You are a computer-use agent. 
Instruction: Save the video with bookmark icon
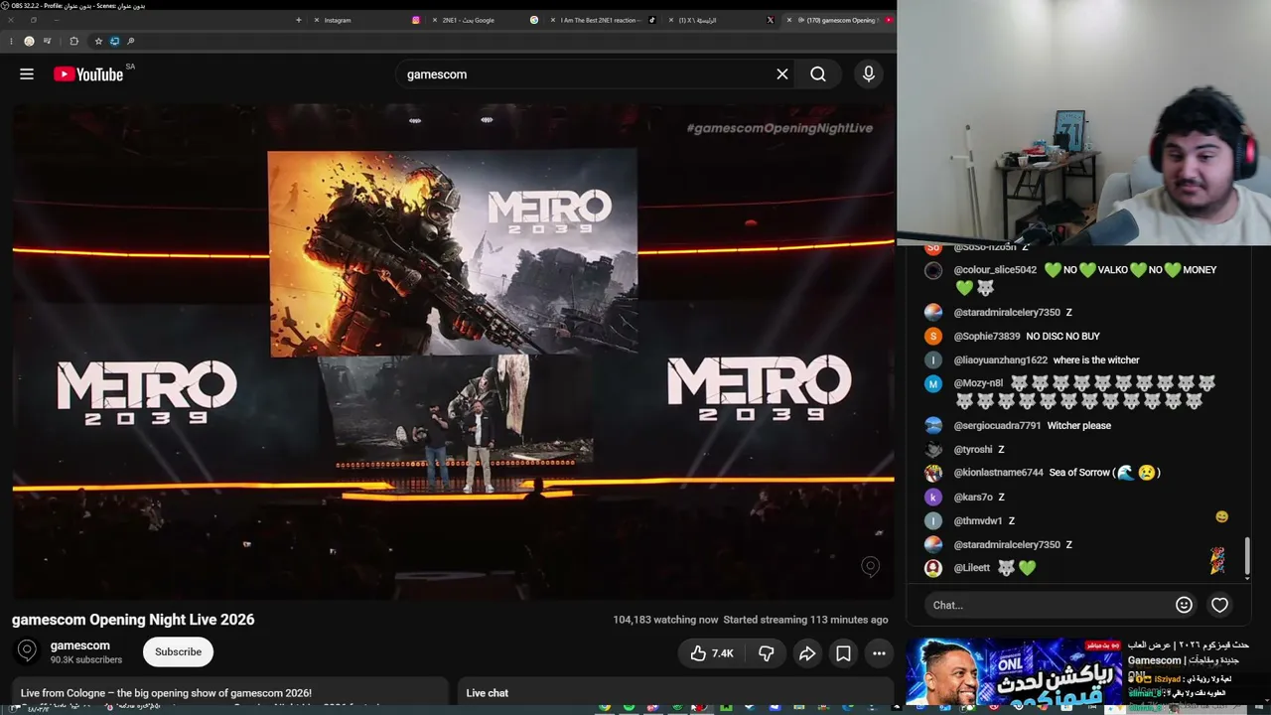pyautogui.click(x=843, y=653)
